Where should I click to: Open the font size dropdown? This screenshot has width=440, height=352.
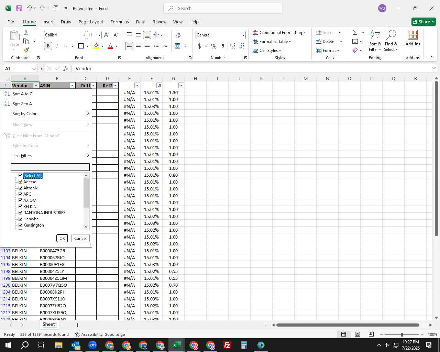99,35
